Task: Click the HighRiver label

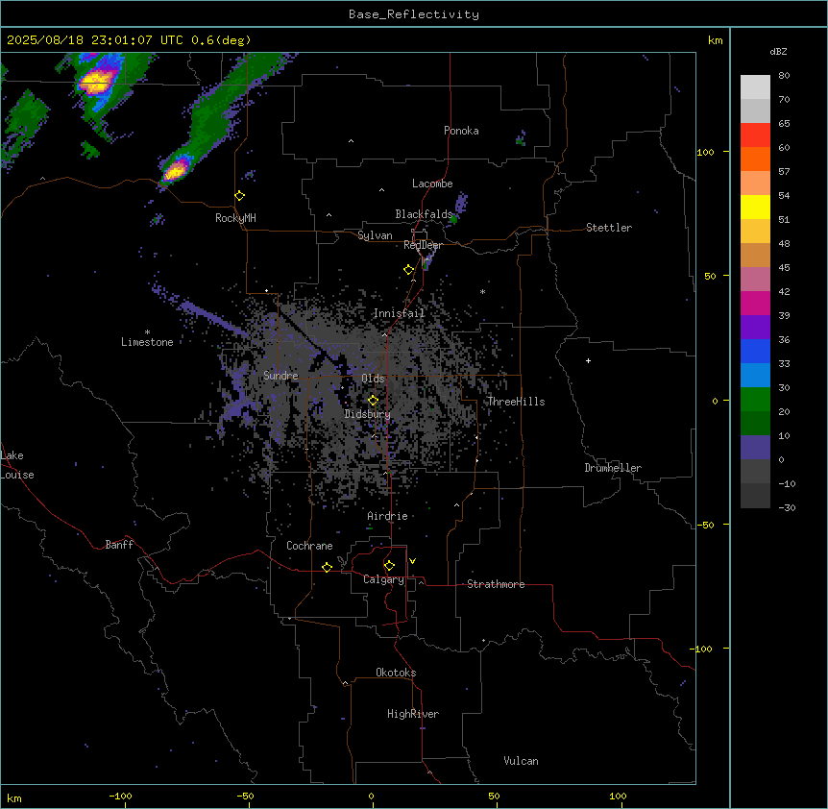Action: click(x=413, y=714)
